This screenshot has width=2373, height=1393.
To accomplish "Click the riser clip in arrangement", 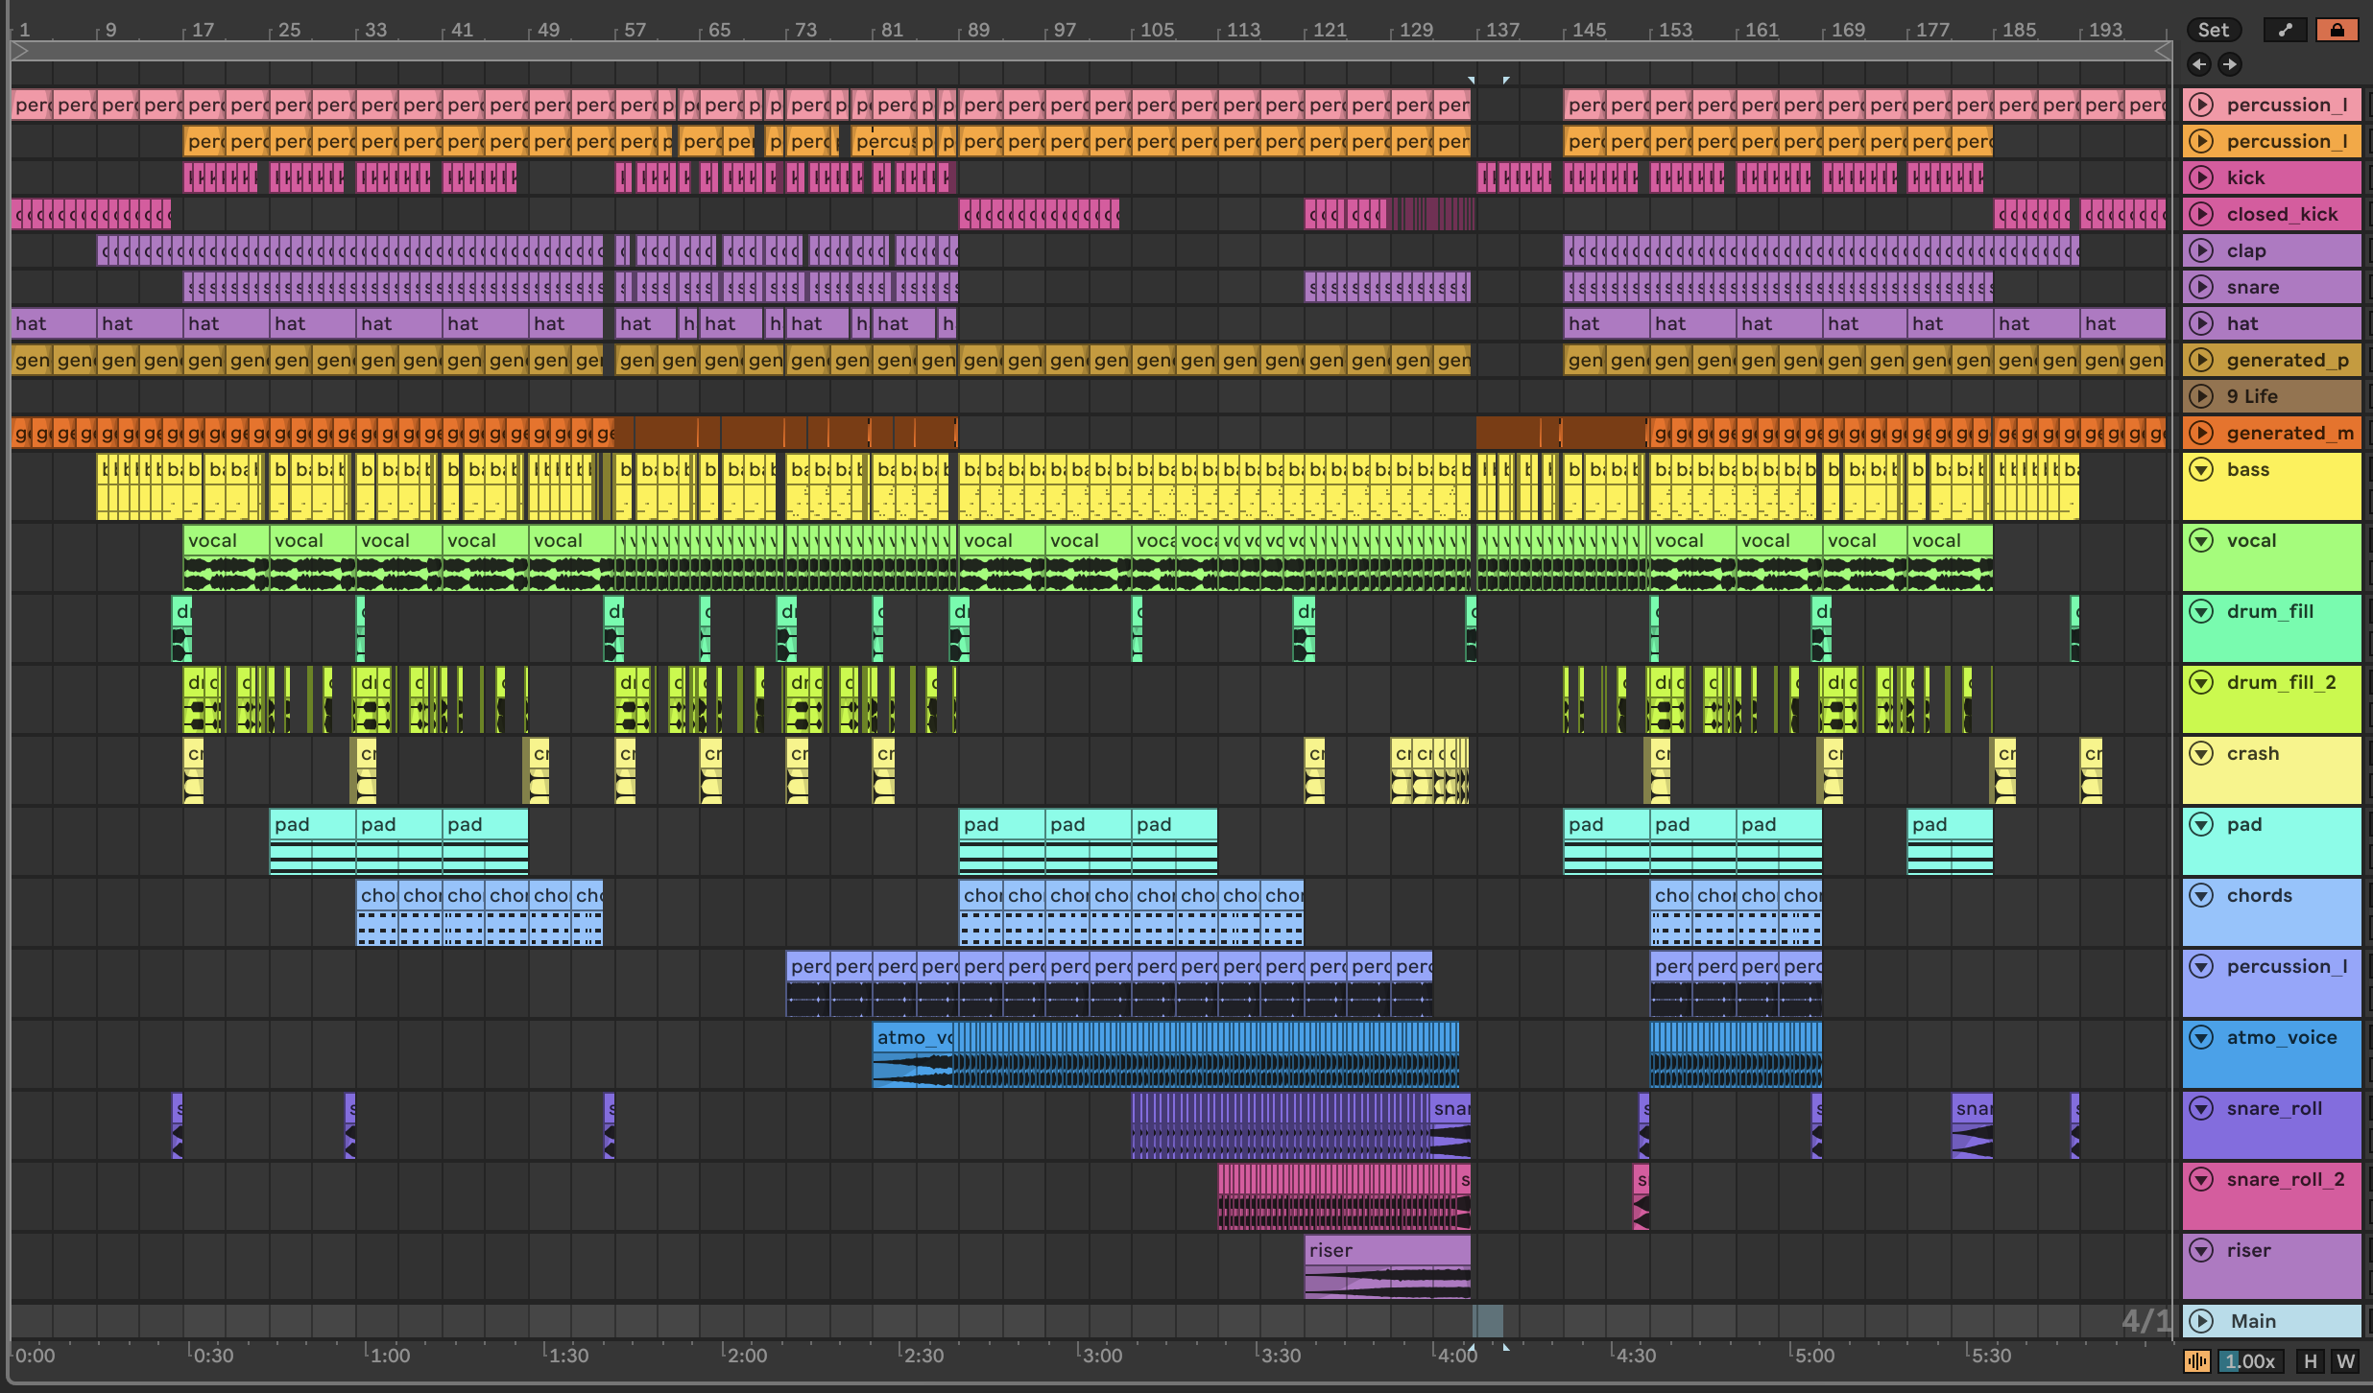I will tap(1385, 1250).
